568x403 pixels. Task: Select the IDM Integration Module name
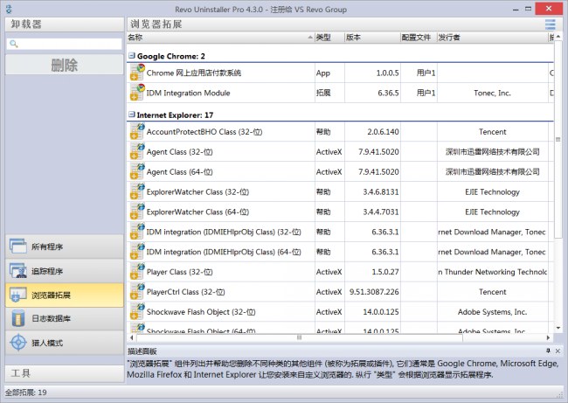188,93
